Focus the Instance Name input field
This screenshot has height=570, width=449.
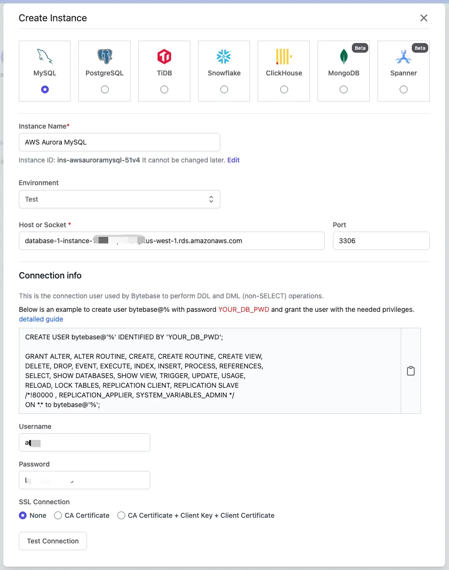click(x=119, y=142)
